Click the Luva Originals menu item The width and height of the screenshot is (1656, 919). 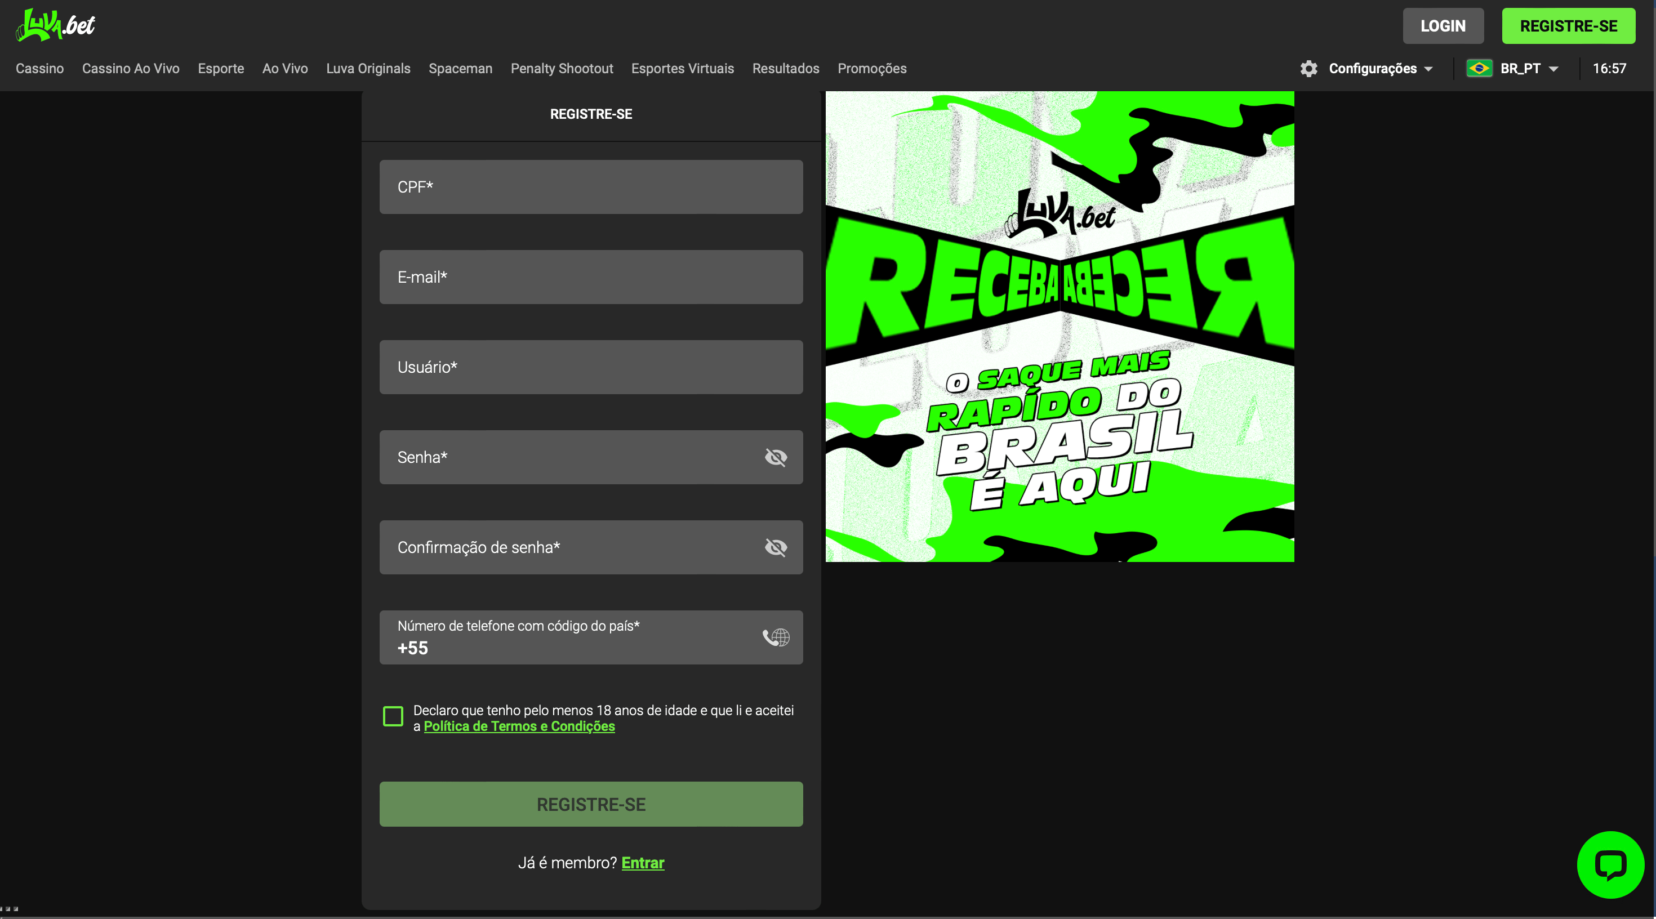coord(369,69)
